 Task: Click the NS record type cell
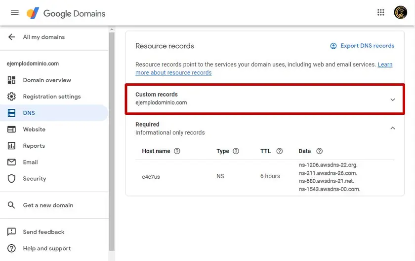[220, 176]
